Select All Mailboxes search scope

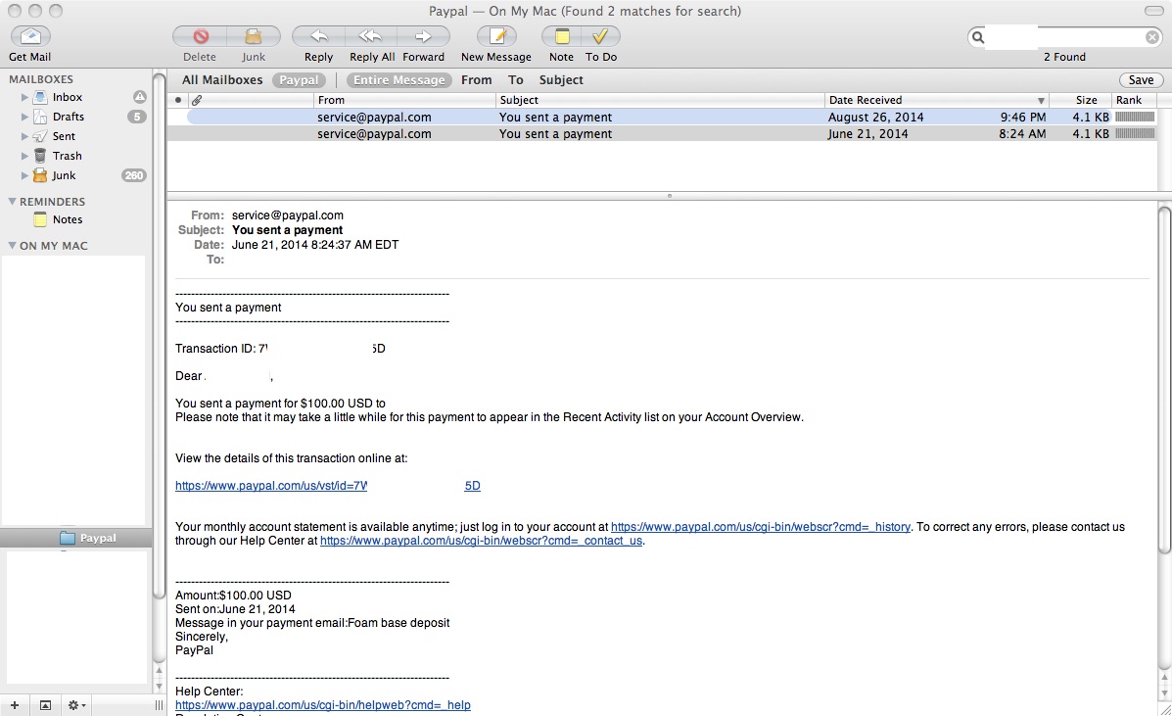click(222, 80)
